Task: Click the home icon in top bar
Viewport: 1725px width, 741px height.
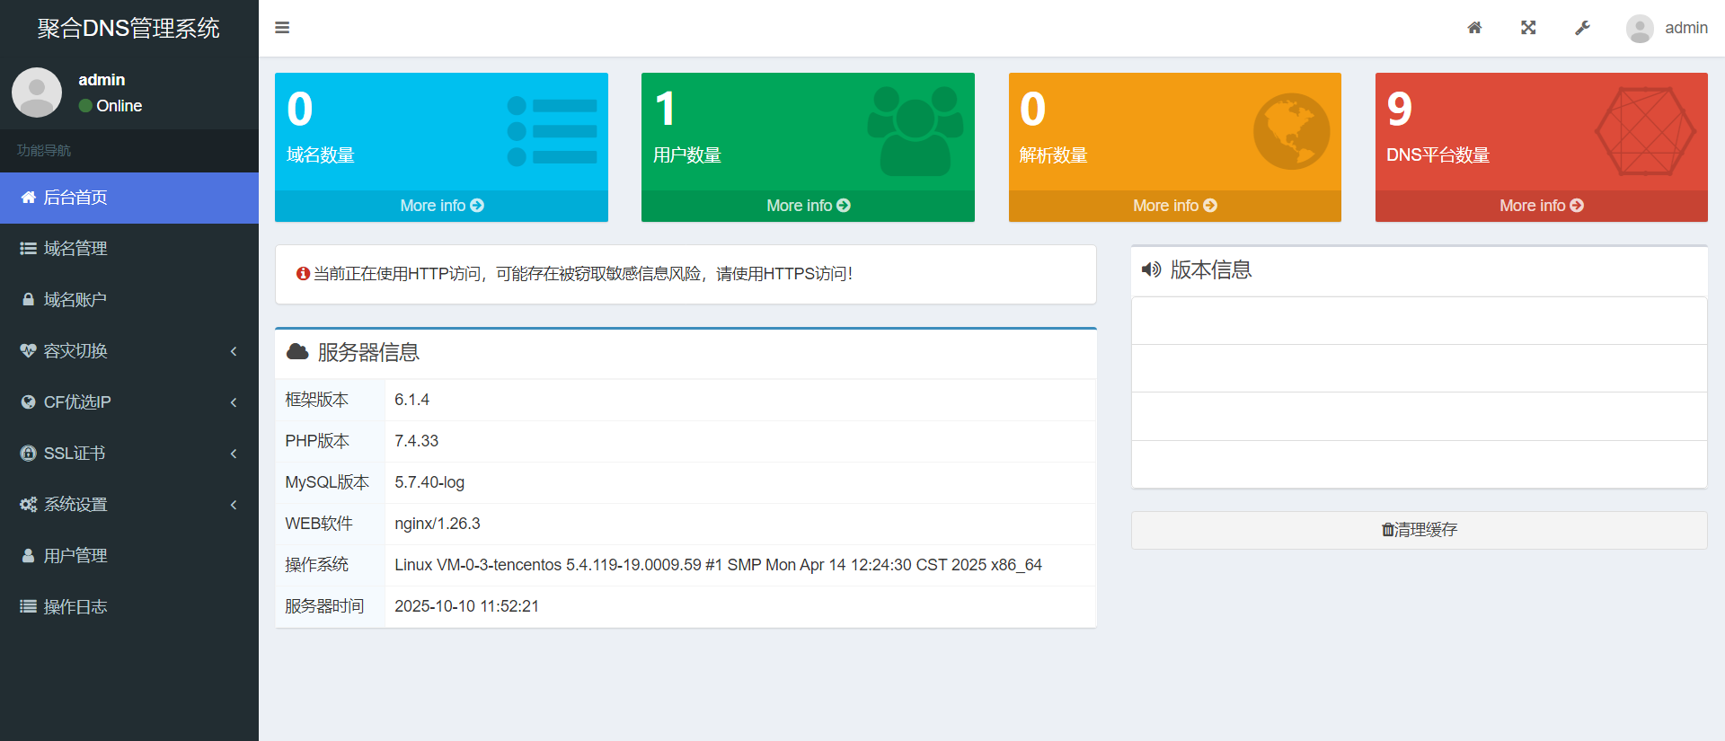Action: coord(1474,28)
